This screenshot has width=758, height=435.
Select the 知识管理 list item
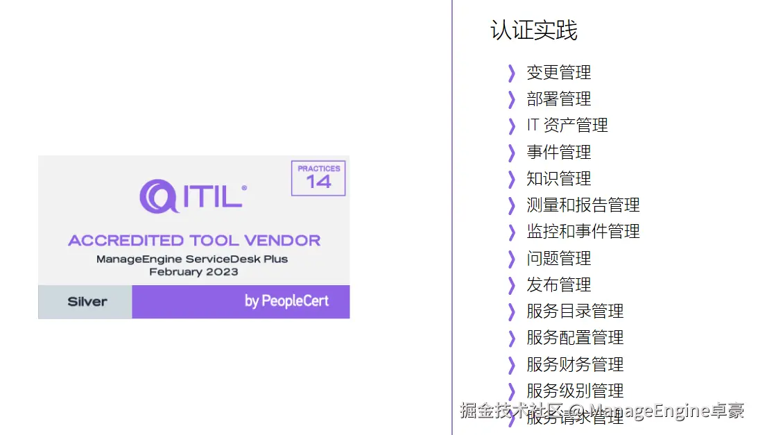pyautogui.click(x=559, y=178)
